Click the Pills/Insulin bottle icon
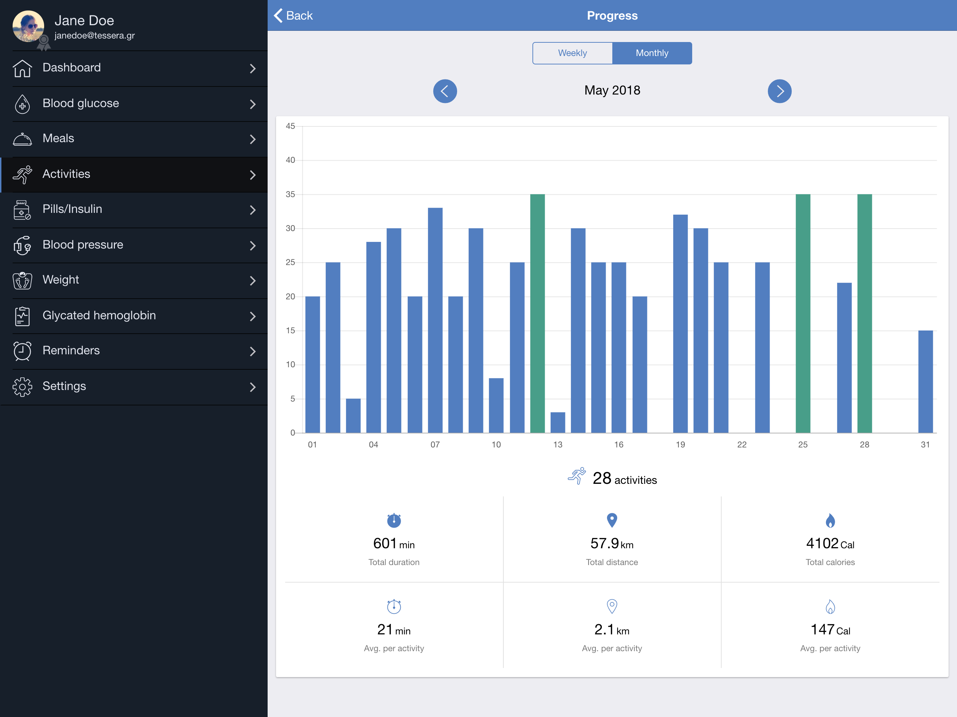 tap(22, 210)
